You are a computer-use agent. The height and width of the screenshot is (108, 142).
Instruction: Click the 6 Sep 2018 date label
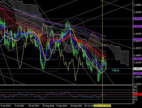pyautogui.click(x=62, y=106)
